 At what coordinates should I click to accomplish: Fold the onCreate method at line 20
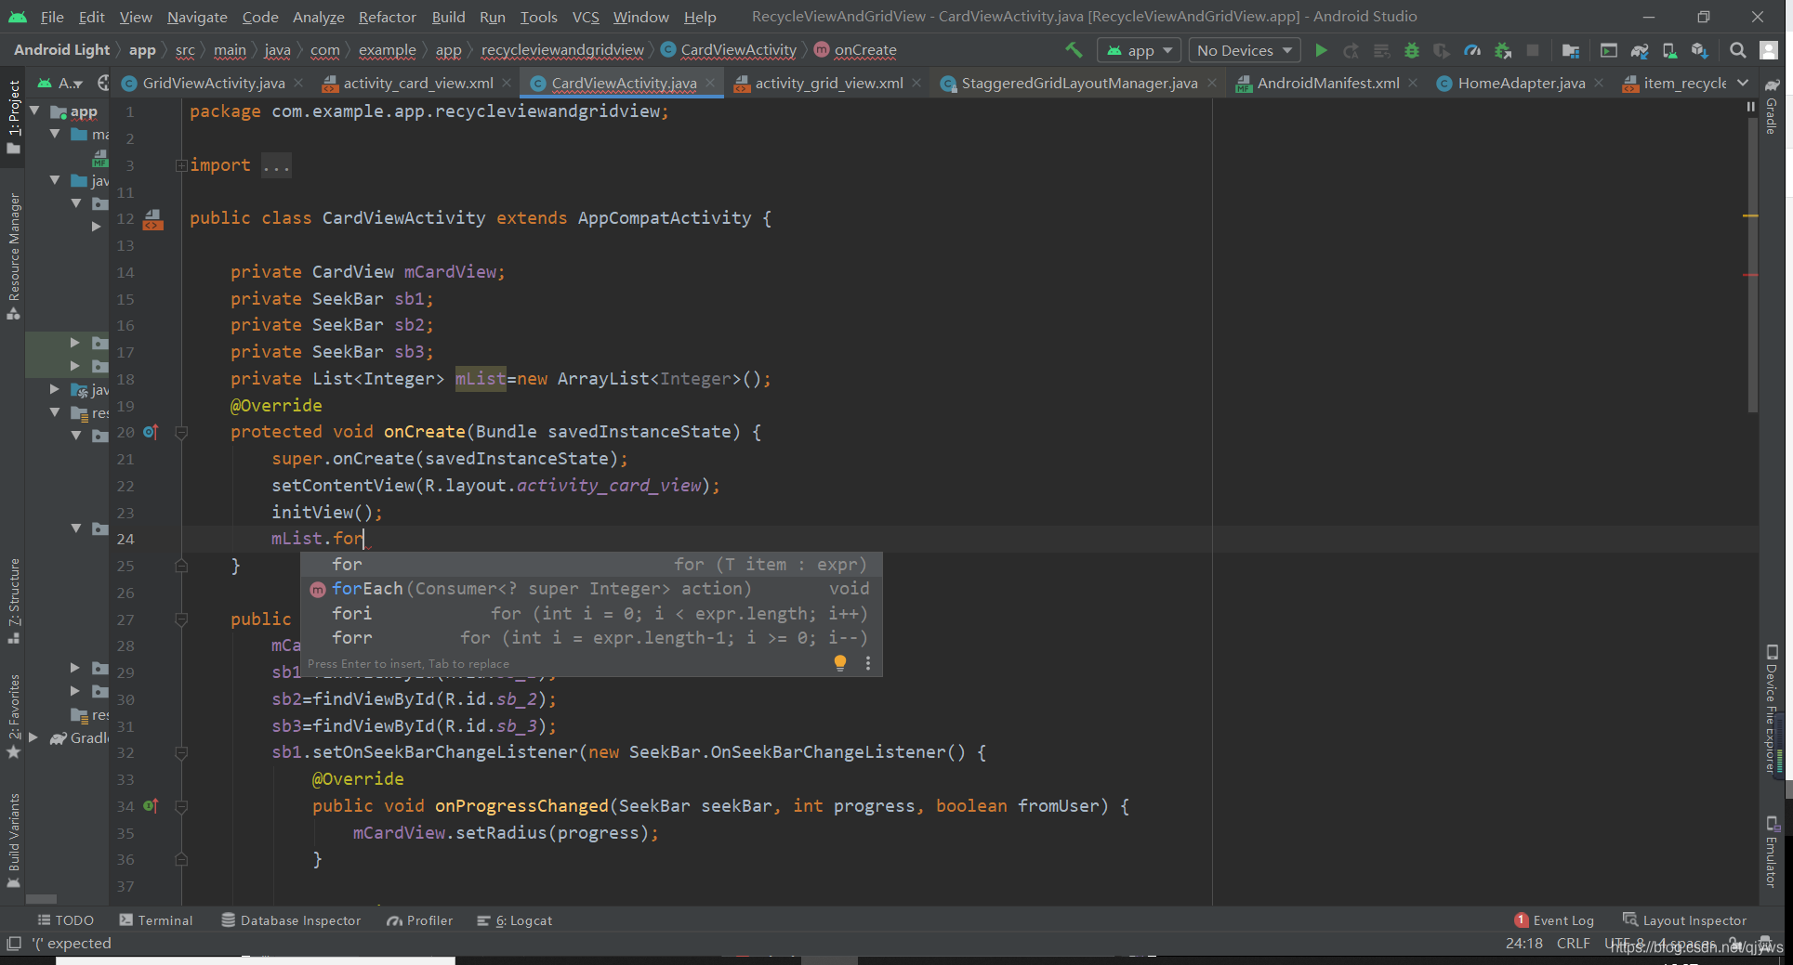(181, 433)
